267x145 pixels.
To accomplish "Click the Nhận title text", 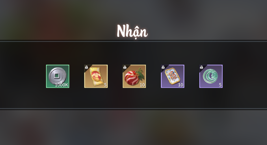I will tap(132, 31).
